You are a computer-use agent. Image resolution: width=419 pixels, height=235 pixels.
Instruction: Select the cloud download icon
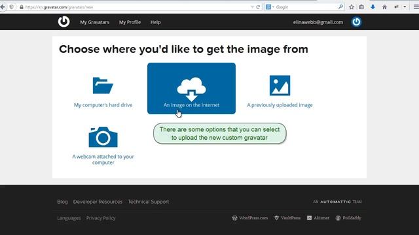pos(191,89)
